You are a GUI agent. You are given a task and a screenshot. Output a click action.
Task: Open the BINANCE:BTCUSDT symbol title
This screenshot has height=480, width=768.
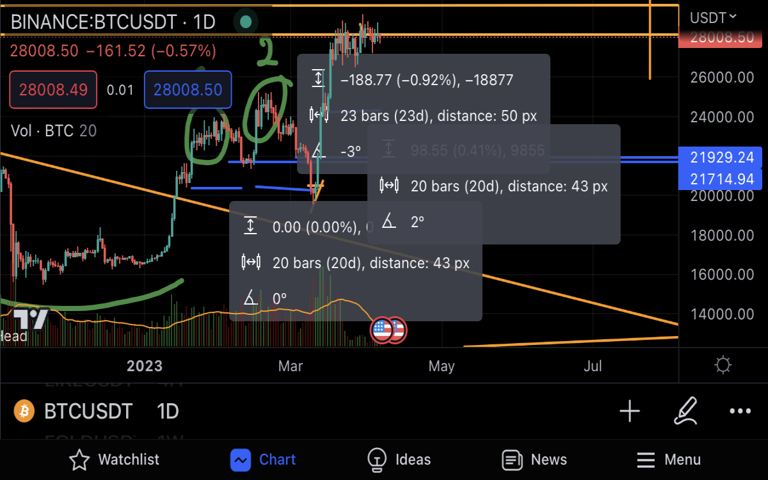pos(113,22)
